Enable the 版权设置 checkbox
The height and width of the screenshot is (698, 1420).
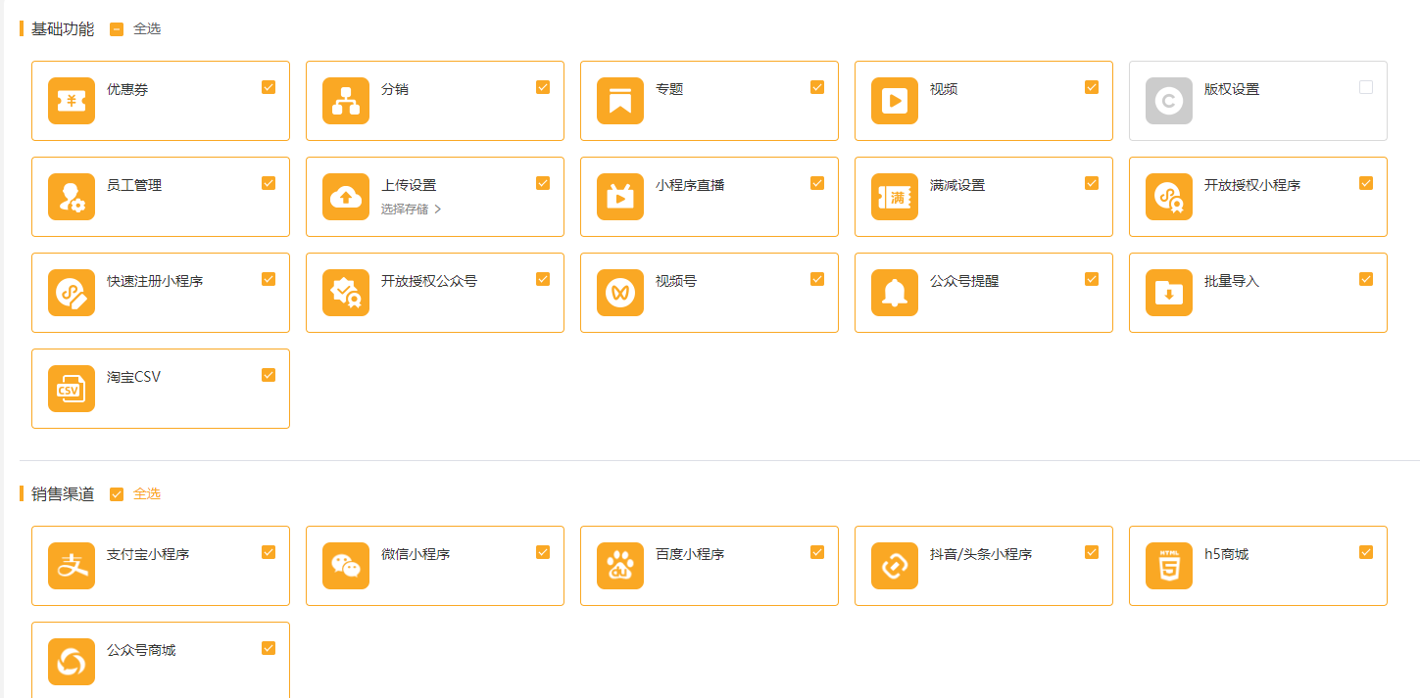[1366, 87]
